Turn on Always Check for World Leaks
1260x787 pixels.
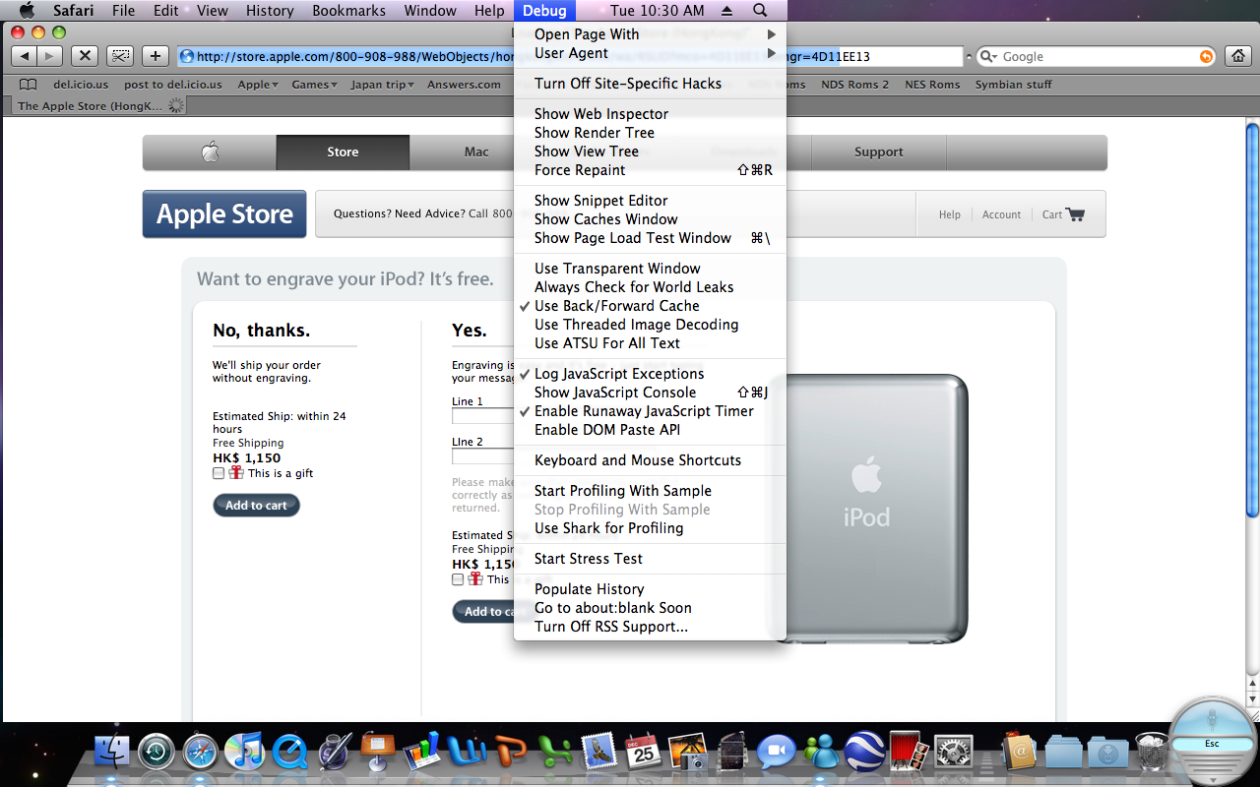click(650, 287)
